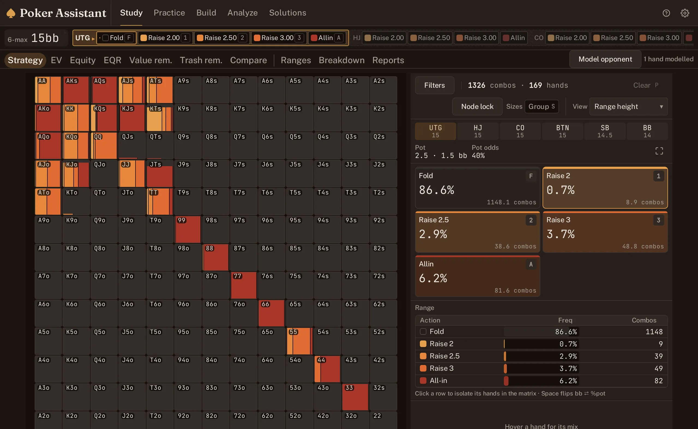
Task: Click the All-in color swatch in Range table
Action: click(423, 381)
